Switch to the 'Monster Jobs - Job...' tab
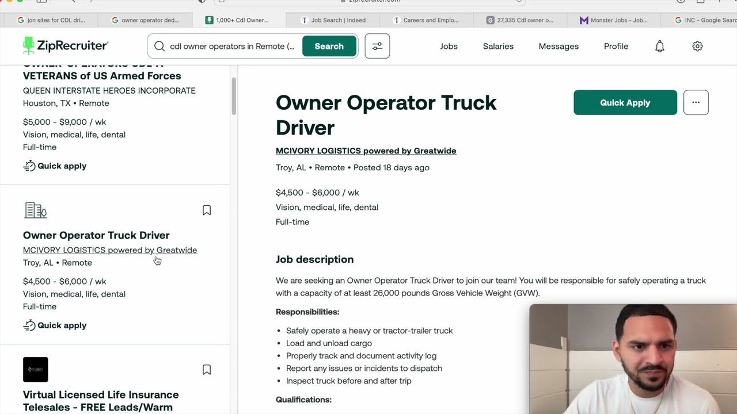The width and height of the screenshot is (737, 414). (614, 20)
